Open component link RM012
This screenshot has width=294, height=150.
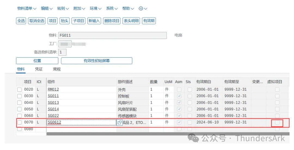pyautogui.click(x=53, y=90)
